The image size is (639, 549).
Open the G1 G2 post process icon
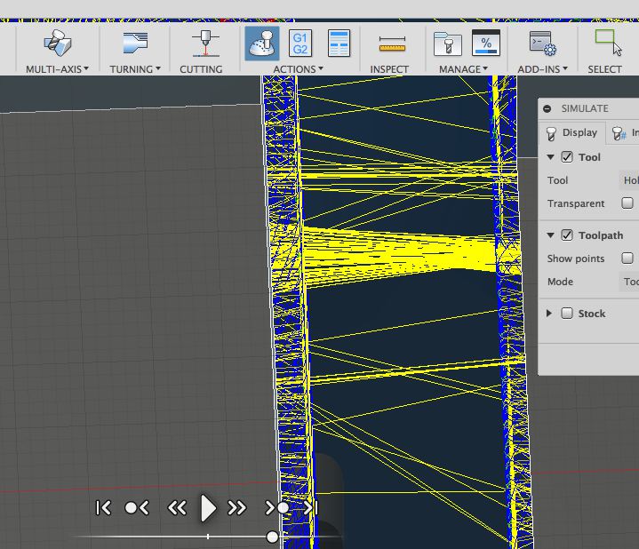[300, 43]
